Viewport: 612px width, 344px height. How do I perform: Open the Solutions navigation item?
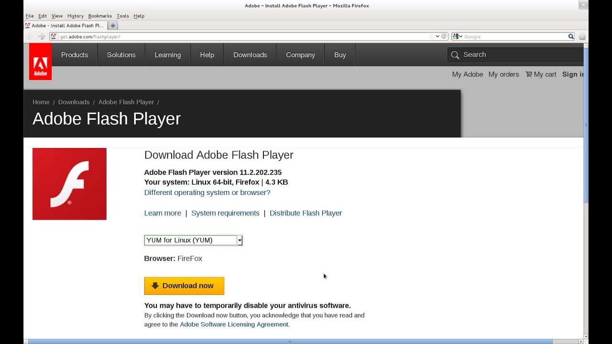(x=121, y=55)
